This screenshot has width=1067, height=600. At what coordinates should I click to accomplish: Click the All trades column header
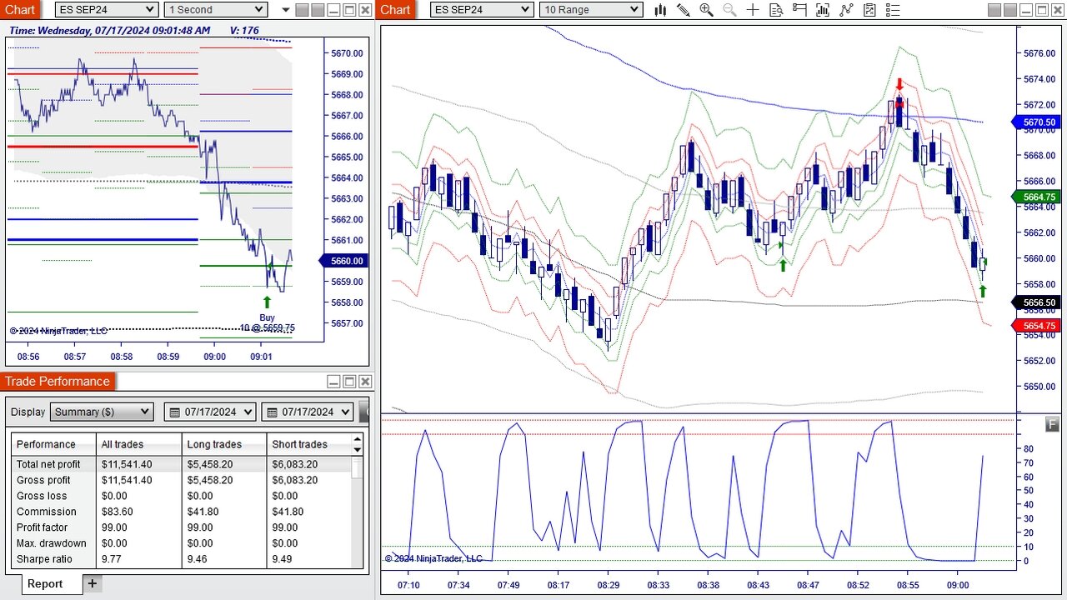point(138,444)
